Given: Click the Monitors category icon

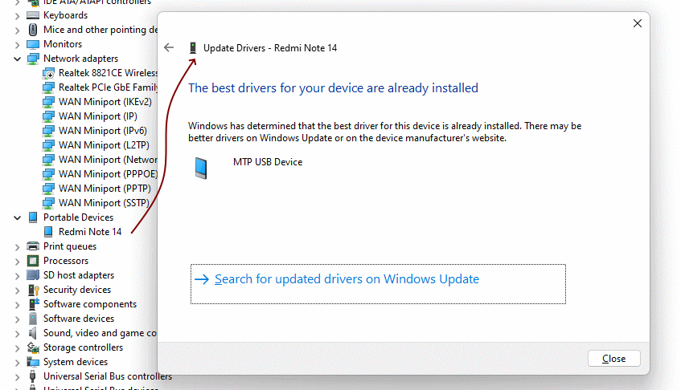Looking at the screenshot, I should coord(33,44).
